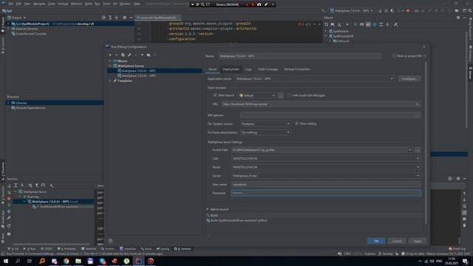Toggle Store as project file checkbox
This screenshot has height=266, width=473.
pyautogui.click(x=394, y=56)
